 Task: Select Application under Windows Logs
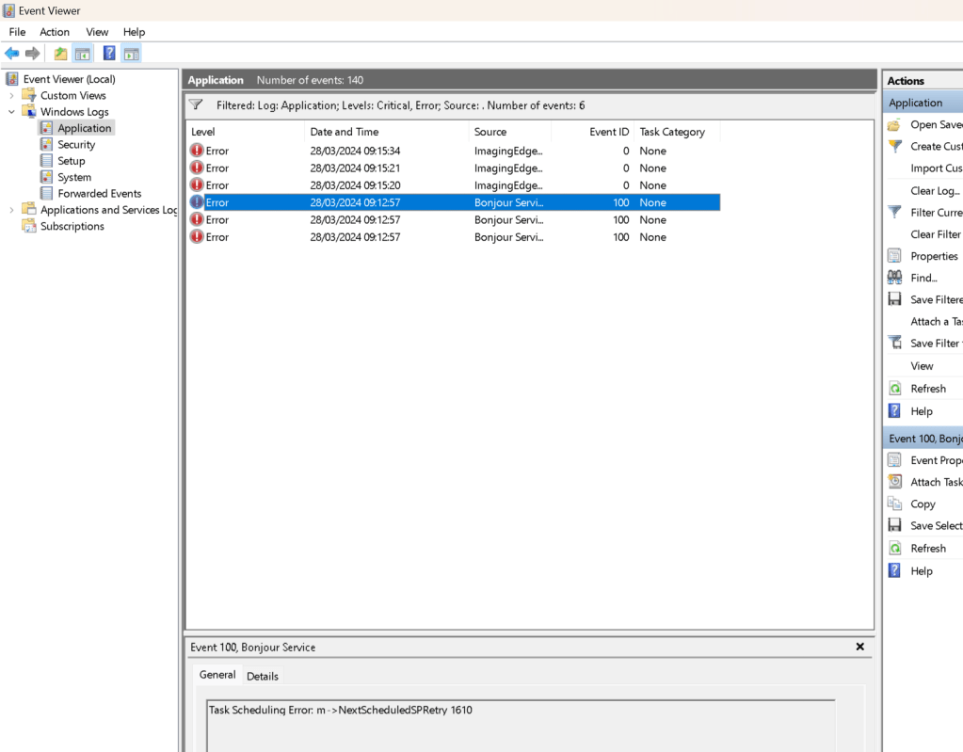[84, 128]
